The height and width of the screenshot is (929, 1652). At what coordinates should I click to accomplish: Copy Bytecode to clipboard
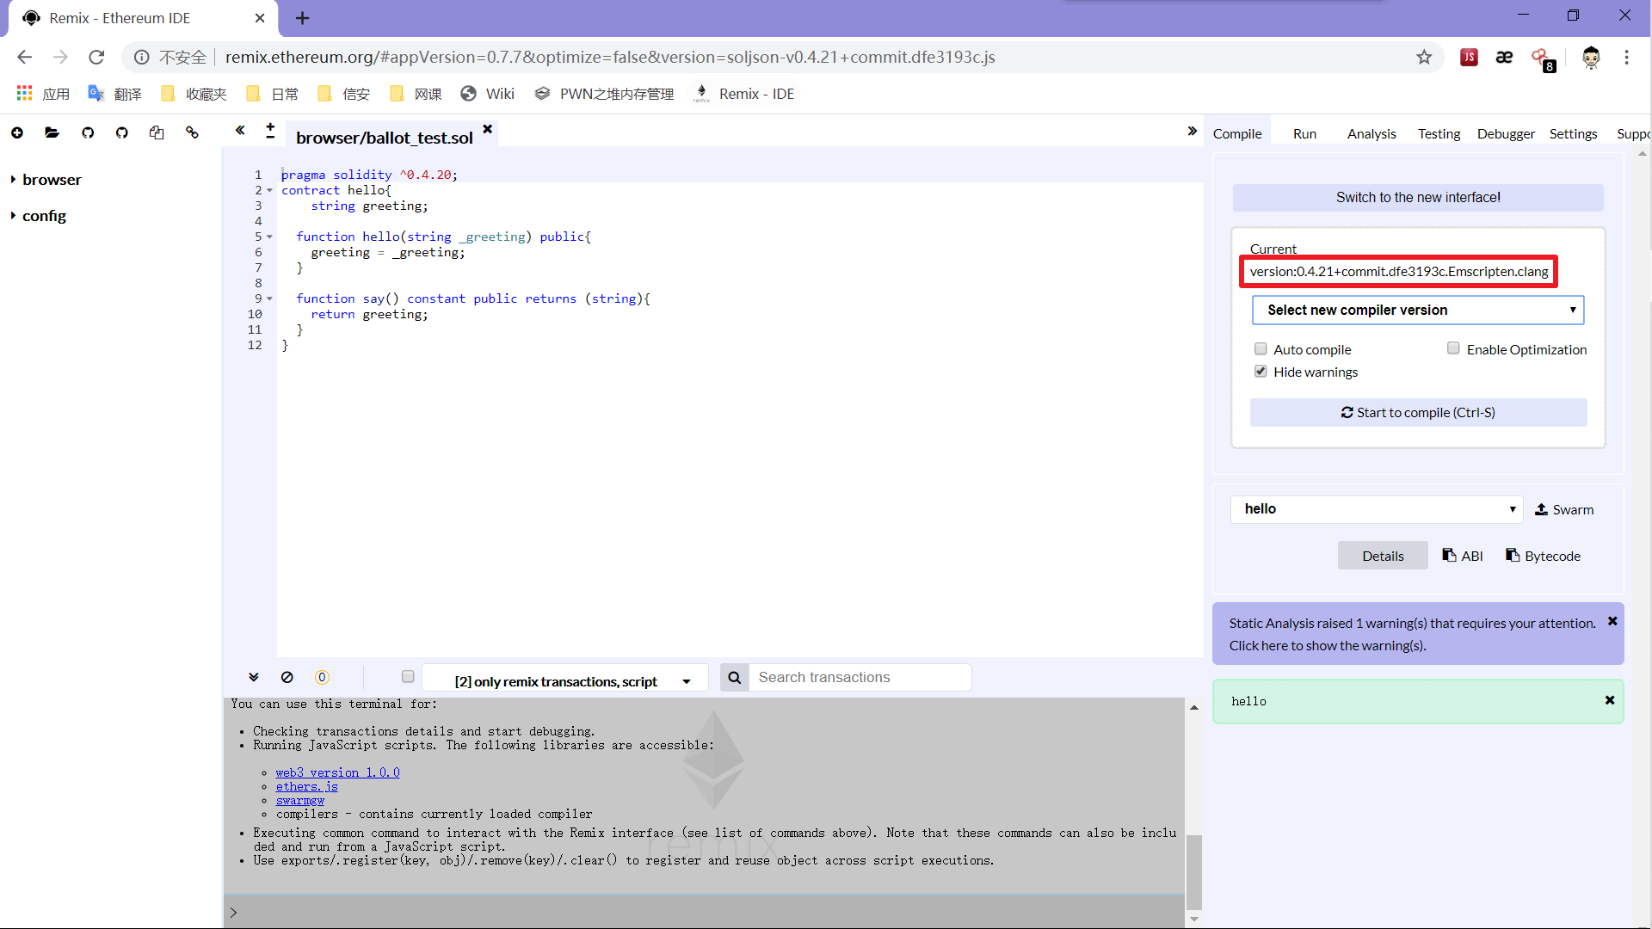pos(1544,556)
